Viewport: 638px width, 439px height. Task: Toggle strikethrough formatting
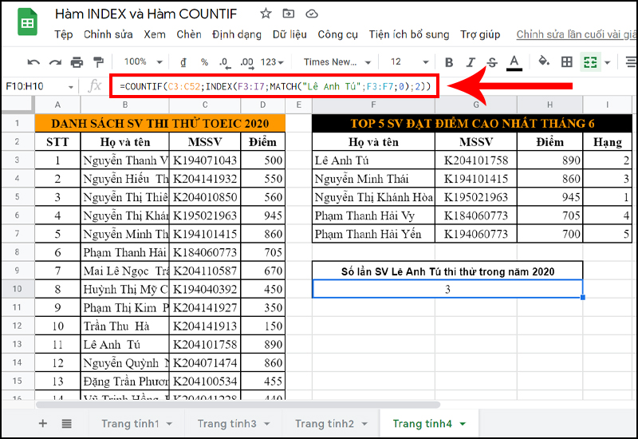click(492, 62)
